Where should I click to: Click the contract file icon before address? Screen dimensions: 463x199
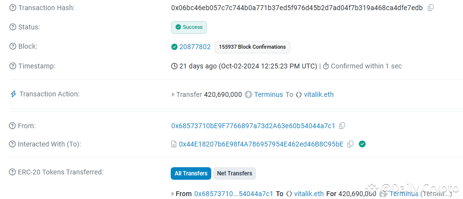pos(174,144)
